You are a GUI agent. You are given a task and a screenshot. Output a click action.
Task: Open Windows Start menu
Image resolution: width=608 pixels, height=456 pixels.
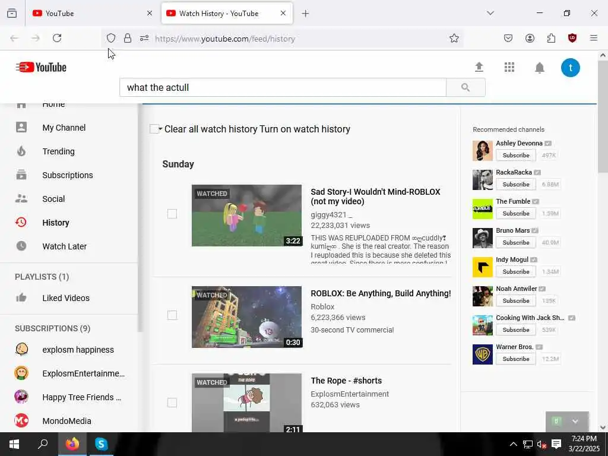14,444
